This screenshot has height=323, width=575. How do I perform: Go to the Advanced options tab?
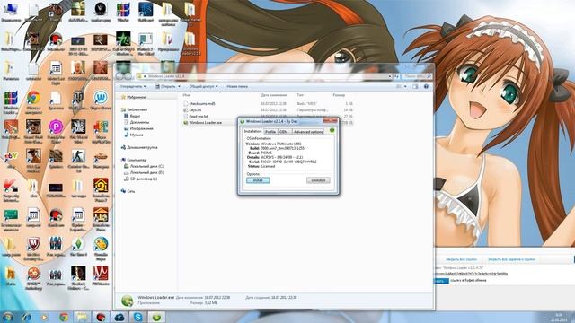(x=308, y=132)
